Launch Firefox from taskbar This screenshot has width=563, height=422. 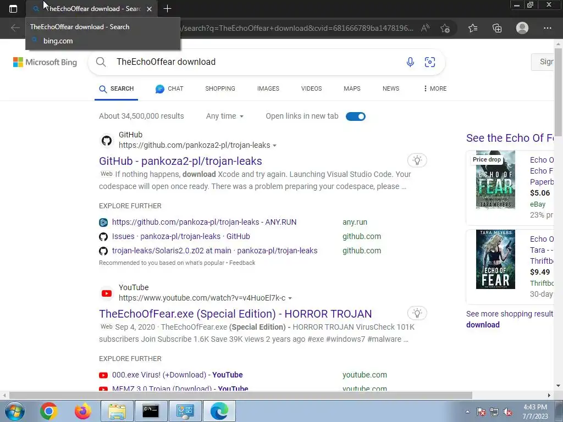coord(82,411)
